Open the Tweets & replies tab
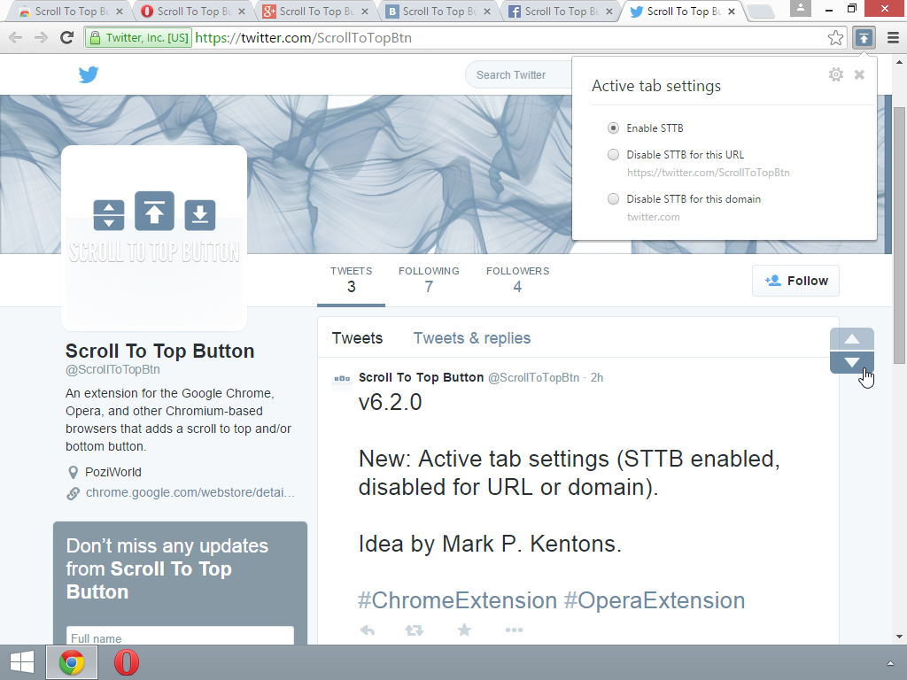The width and height of the screenshot is (907, 680). tap(471, 338)
